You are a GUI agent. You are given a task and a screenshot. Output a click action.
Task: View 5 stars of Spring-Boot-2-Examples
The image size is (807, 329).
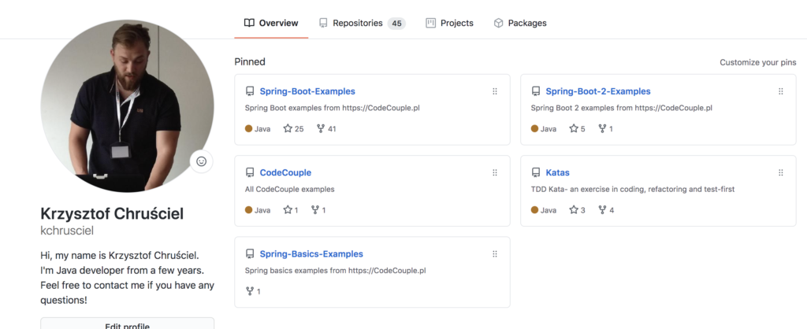(577, 128)
